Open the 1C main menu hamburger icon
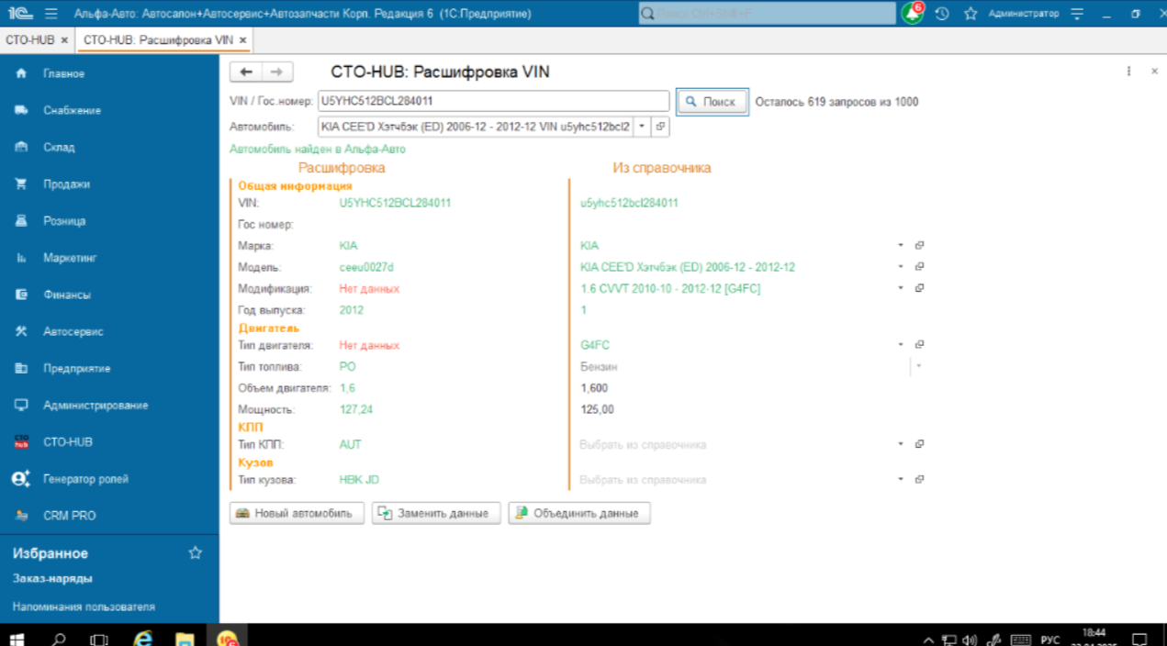 tap(50, 14)
